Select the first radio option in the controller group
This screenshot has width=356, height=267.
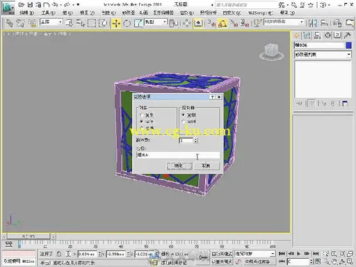(x=184, y=115)
